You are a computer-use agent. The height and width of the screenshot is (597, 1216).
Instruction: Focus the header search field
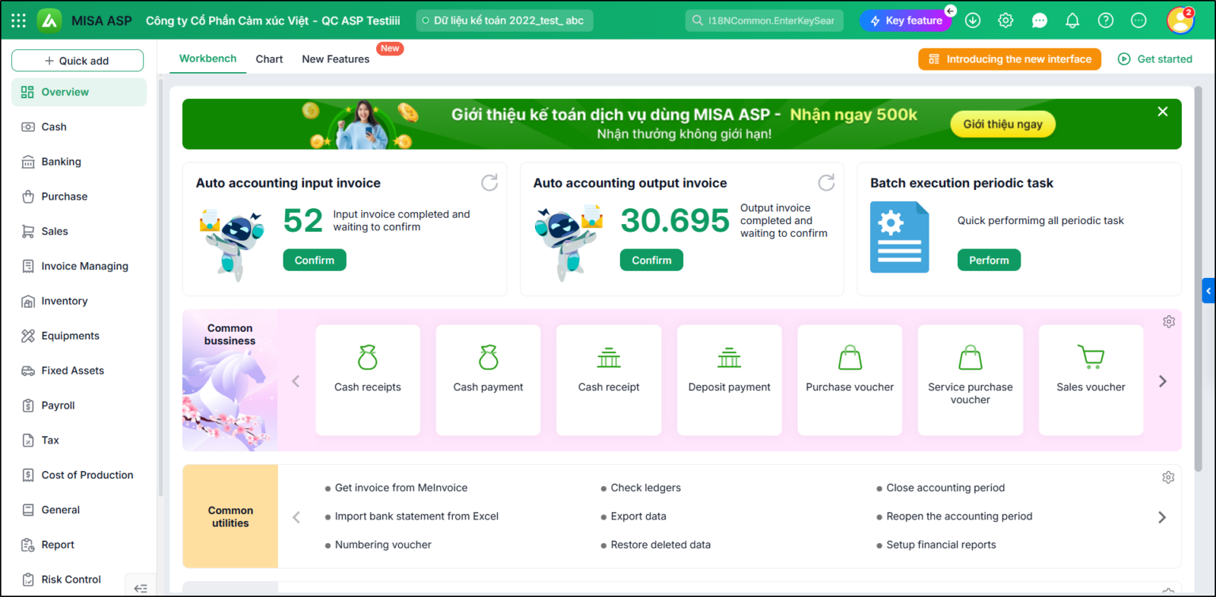coord(765,21)
